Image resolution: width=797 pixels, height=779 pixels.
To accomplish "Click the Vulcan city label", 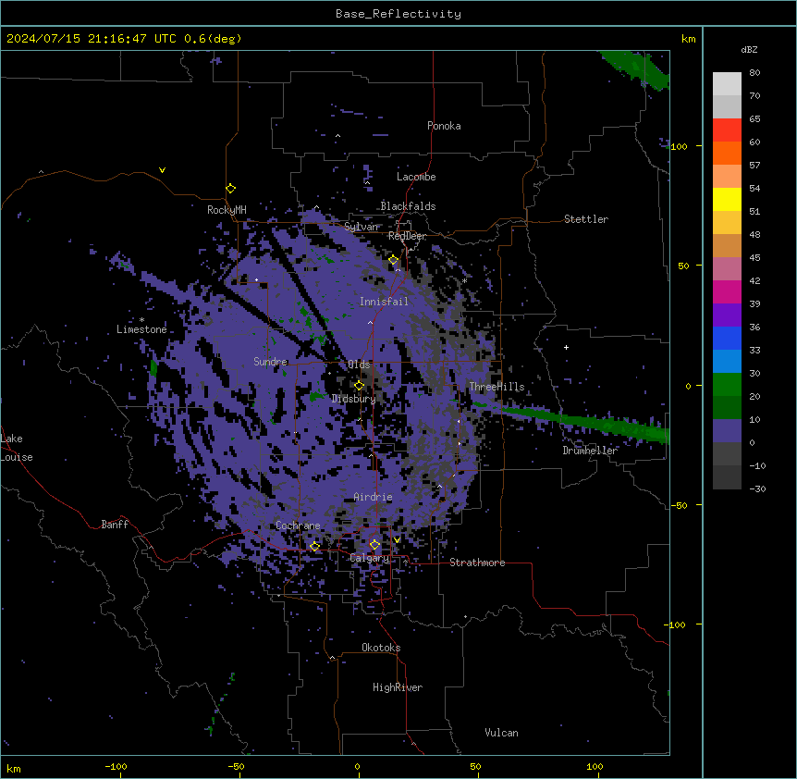I will pyautogui.click(x=501, y=733).
